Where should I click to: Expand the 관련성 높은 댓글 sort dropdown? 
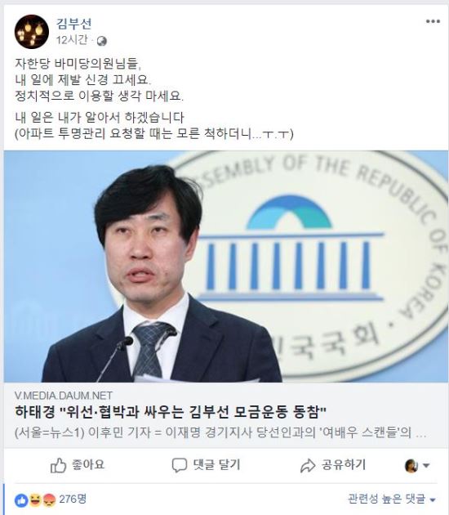[x=392, y=499]
